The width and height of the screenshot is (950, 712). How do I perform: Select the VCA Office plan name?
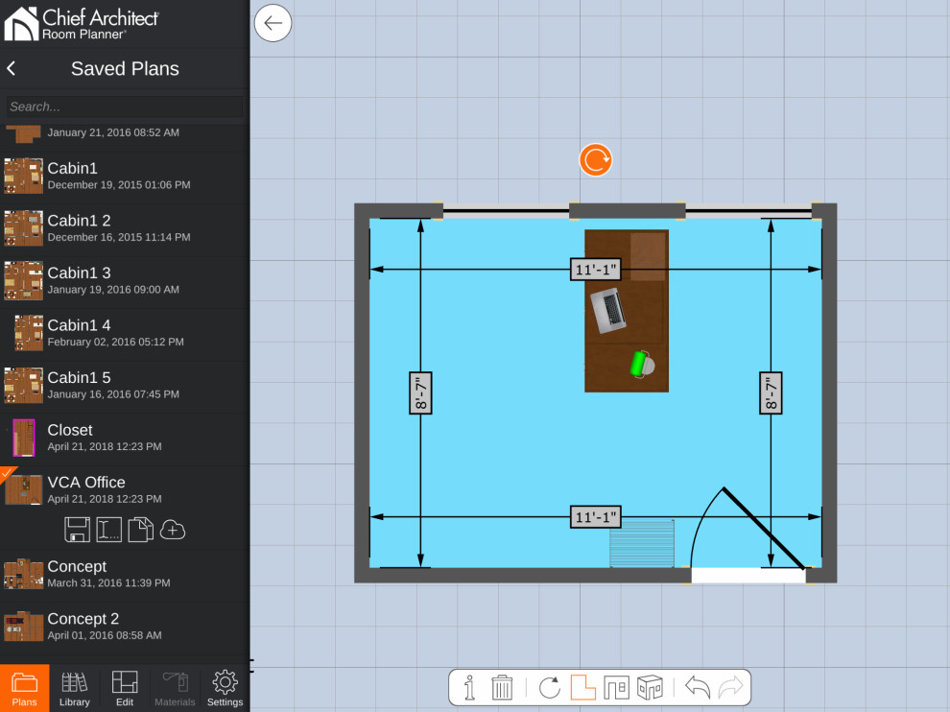click(86, 483)
